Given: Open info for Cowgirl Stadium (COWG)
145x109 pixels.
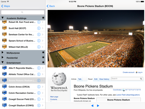Looking at the screenshot, I should 39,105.
